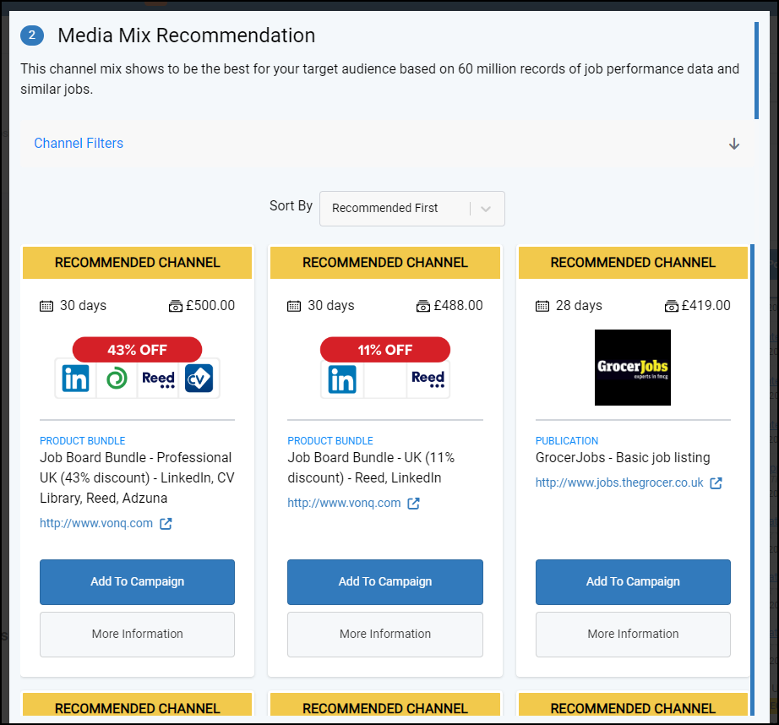Viewport: 779px width, 725px height.
Task: Add the £500.00 Professional UK bundle to campaign
Action: [137, 582]
